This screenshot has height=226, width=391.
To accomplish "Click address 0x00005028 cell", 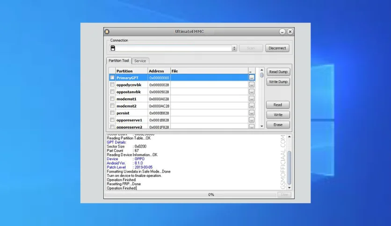I will pyautogui.click(x=159, y=92).
